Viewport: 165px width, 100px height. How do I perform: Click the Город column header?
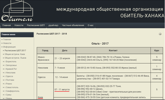pyautogui.click(x=45, y=50)
